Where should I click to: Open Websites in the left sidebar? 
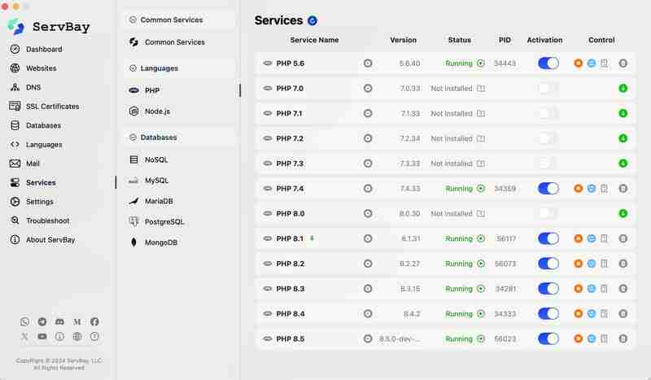[41, 68]
